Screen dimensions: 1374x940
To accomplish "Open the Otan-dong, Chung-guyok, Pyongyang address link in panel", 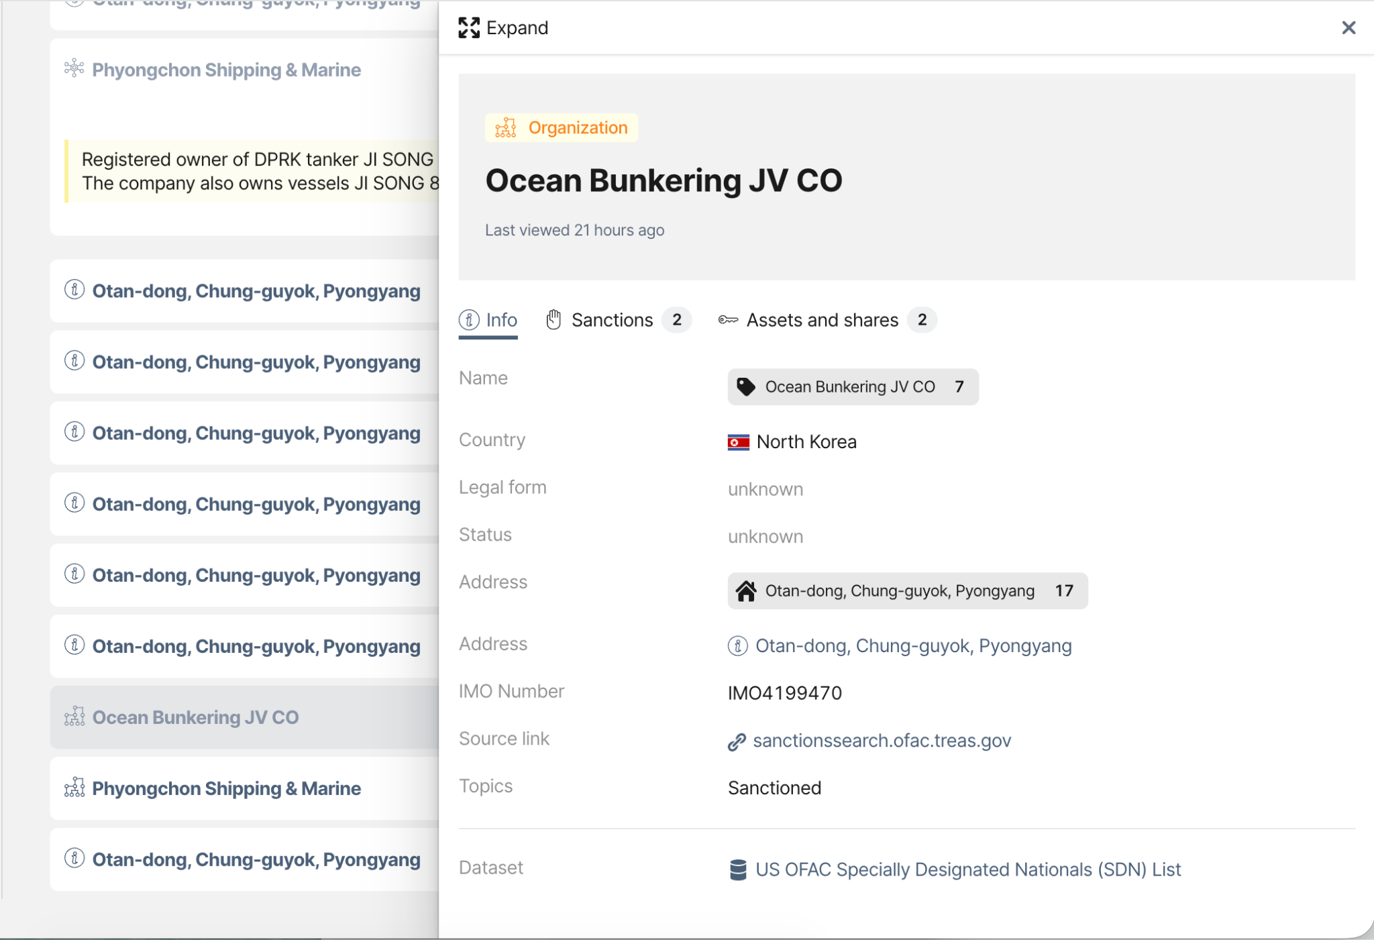I will pos(913,646).
